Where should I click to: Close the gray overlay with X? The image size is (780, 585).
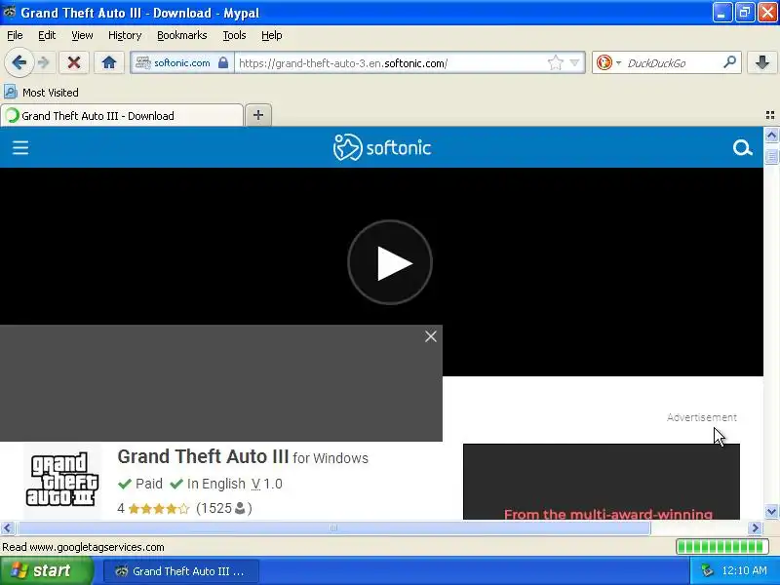click(431, 336)
